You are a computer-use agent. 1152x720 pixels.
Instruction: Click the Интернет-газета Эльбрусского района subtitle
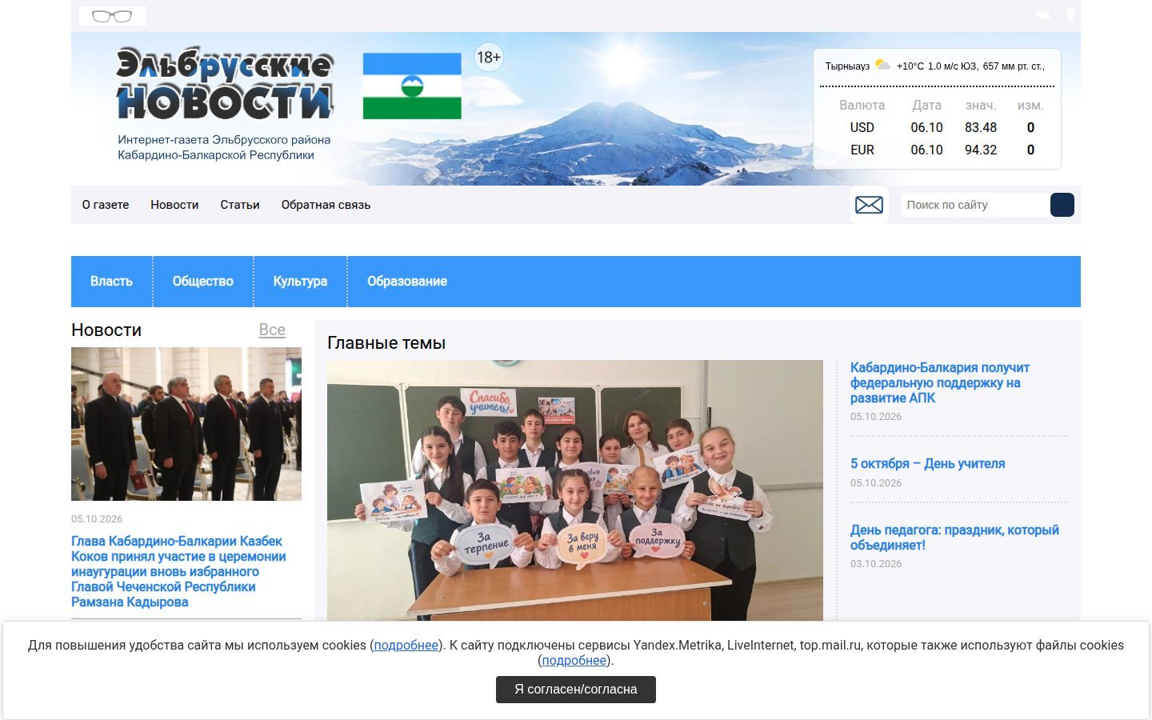point(224,147)
